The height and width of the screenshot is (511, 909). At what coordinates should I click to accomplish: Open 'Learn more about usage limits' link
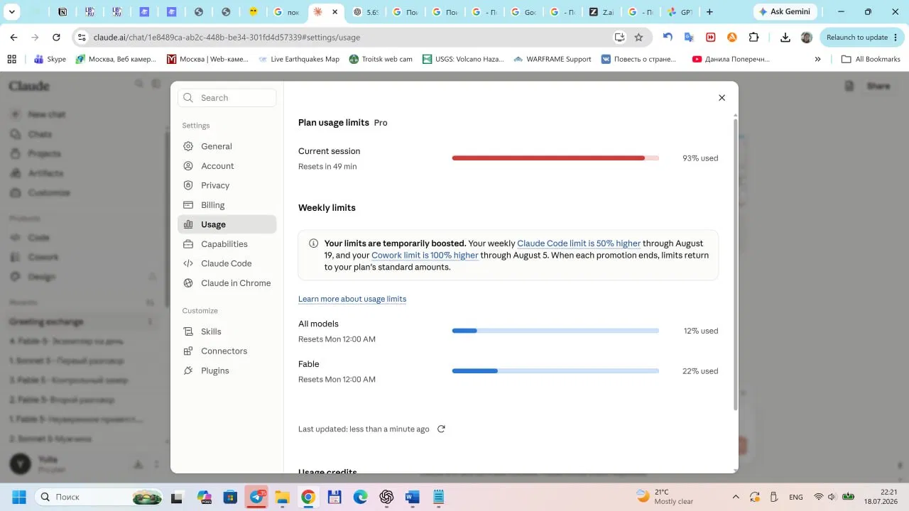pyautogui.click(x=352, y=299)
